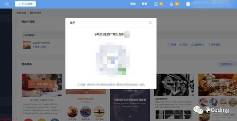This screenshot has height=121, width=237.
Task: Click the airplane icon in OUR SERVICE template
Action: point(99,112)
